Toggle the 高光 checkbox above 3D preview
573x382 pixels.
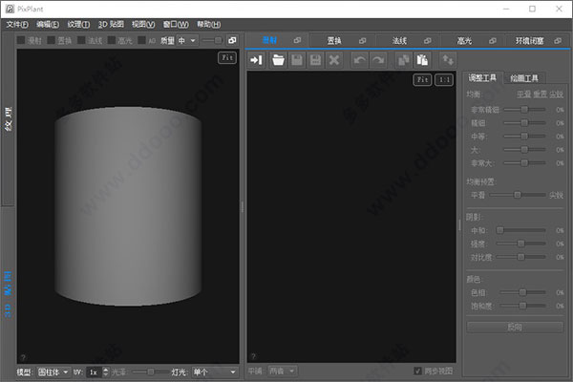(112, 40)
